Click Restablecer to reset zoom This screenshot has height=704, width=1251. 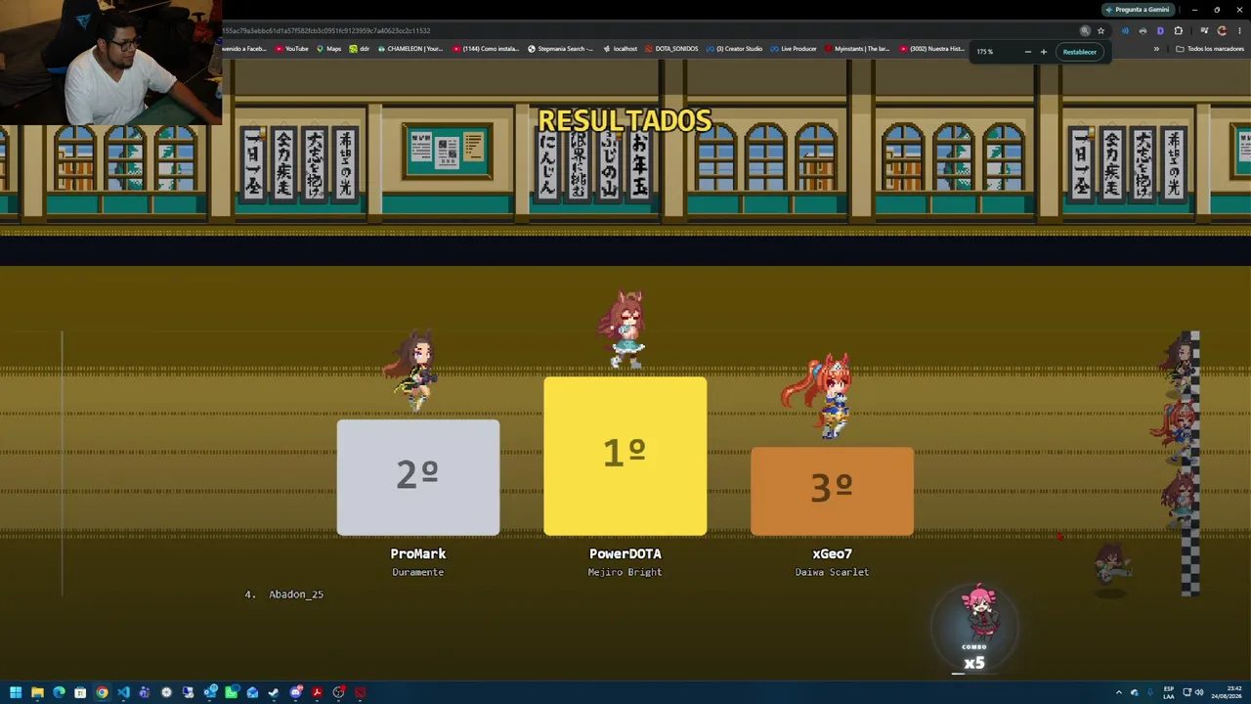click(1080, 52)
